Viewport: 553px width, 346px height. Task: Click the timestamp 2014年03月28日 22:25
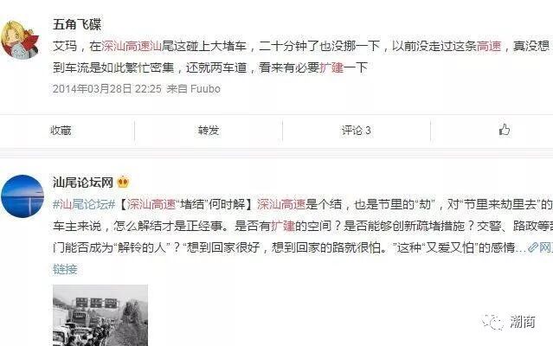[106, 89]
